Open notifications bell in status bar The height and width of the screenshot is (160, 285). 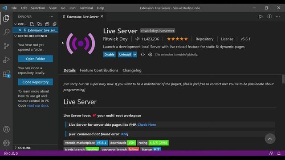[x=279, y=153]
